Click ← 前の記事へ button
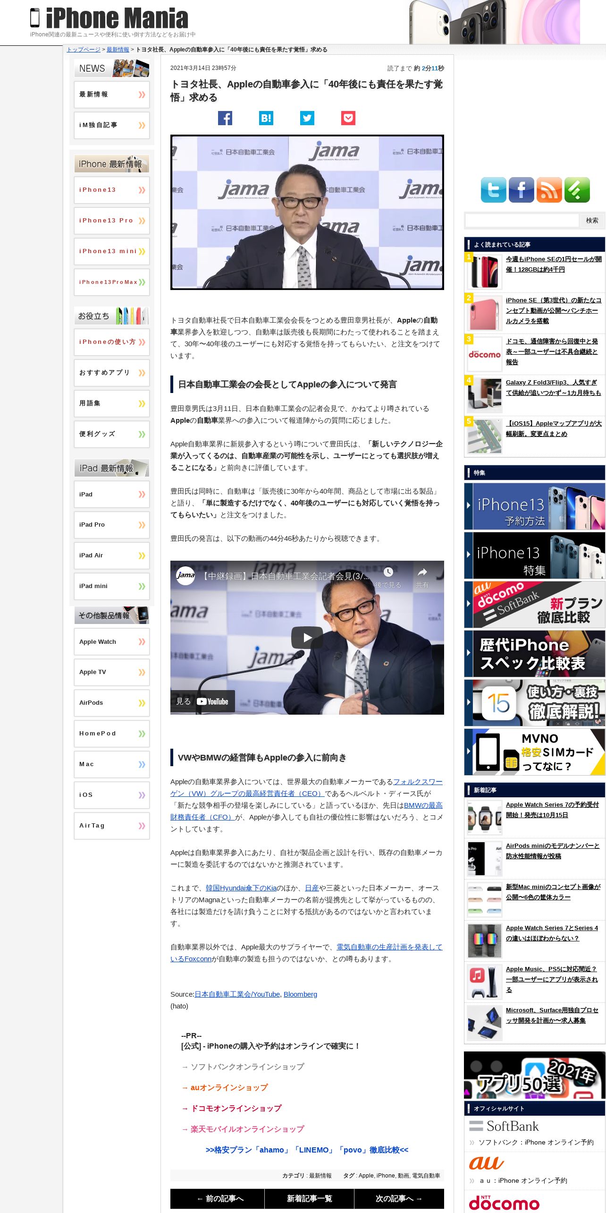Viewport: 606px width, 1213px height. click(x=217, y=1198)
